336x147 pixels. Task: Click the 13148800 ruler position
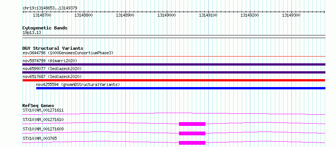[83, 15]
